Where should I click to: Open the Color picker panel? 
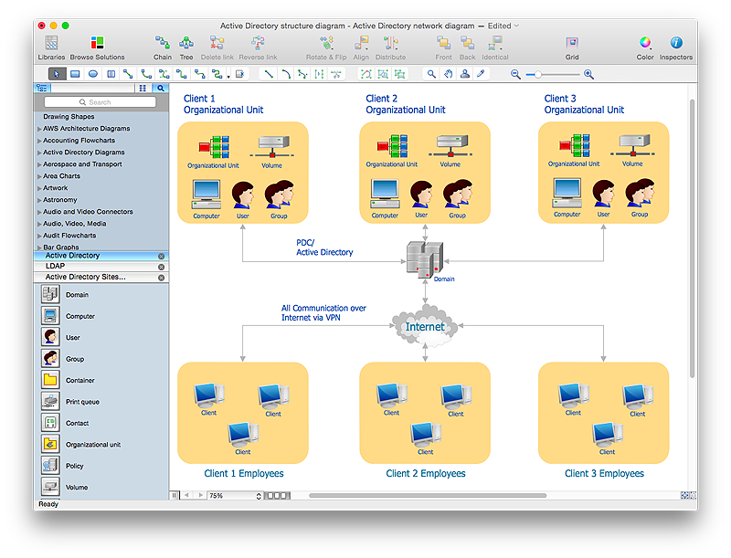click(645, 47)
